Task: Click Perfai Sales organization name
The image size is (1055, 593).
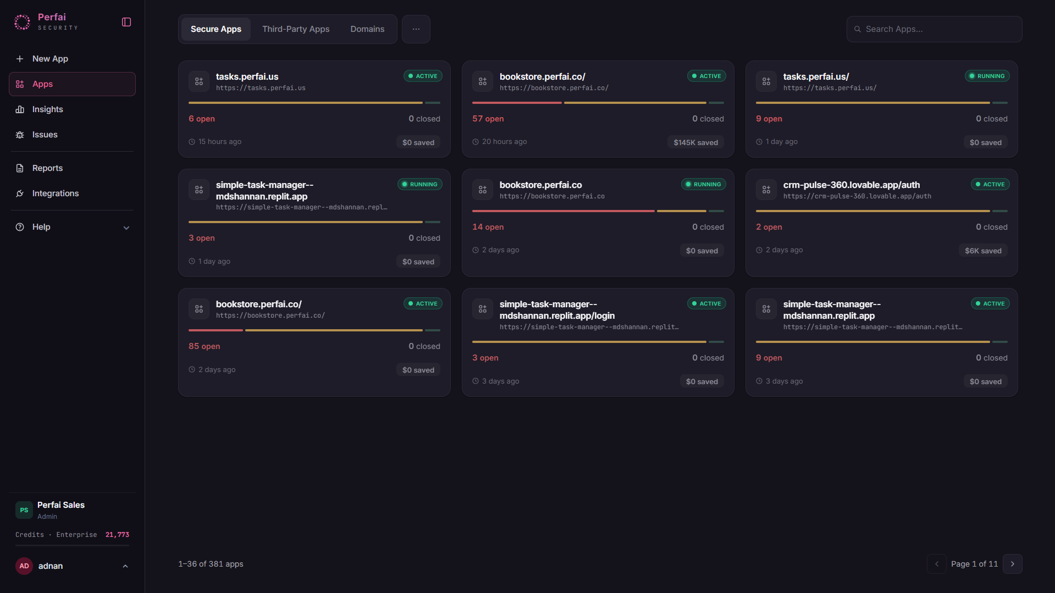Action: click(x=61, y=505)
